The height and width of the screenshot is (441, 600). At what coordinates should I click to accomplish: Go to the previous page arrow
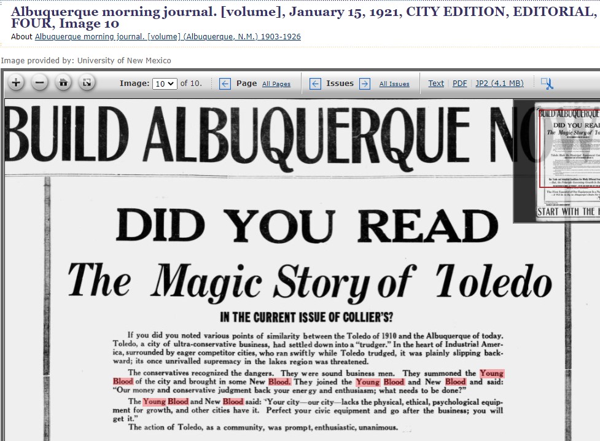225,84
